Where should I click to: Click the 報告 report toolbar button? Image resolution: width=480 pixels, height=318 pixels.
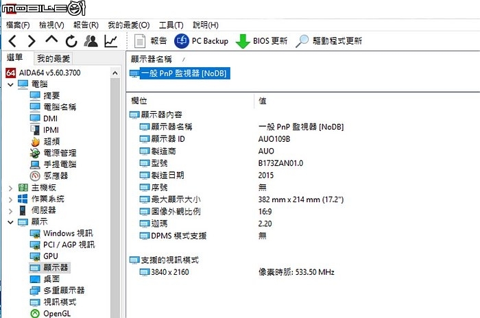(x=151, y=40)
